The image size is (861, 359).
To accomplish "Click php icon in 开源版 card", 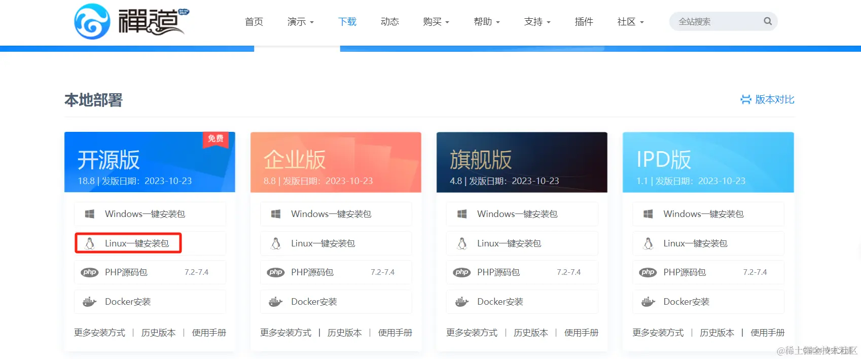I will tap(90, 272).
